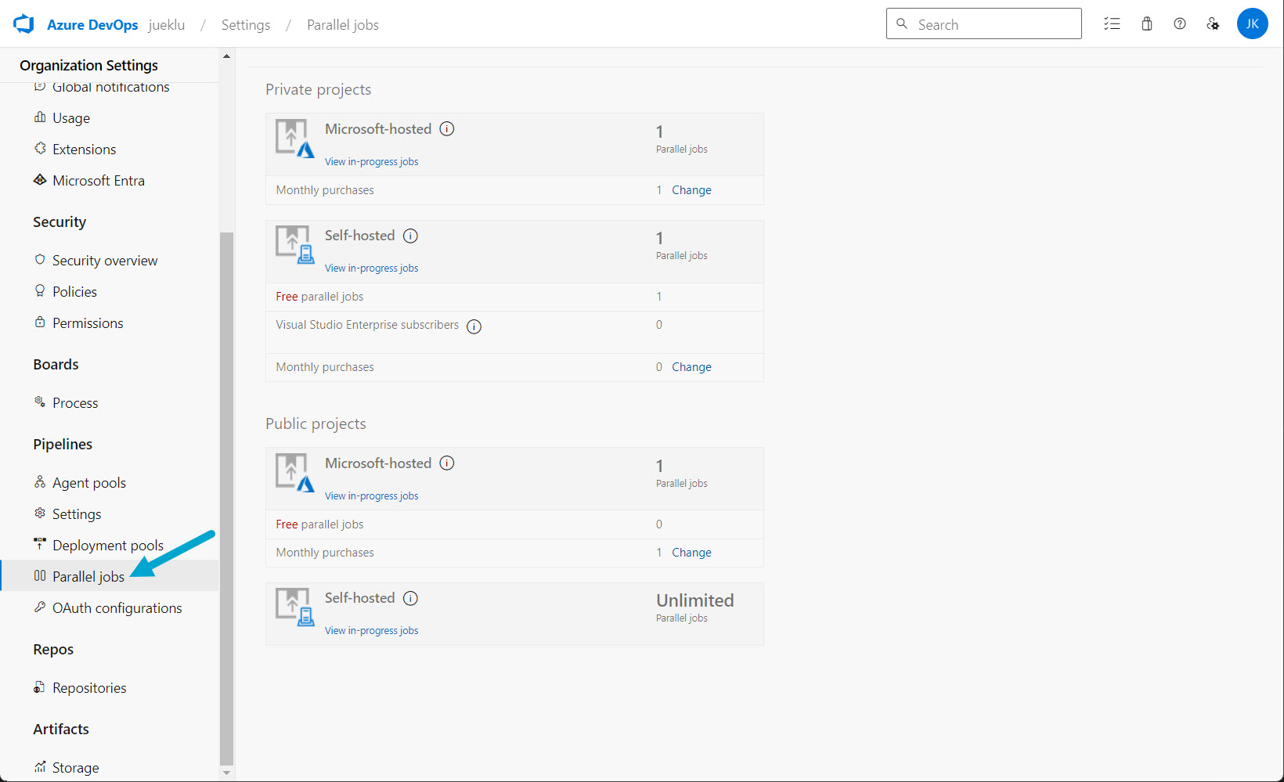Open the work items list icon in header
The image size is (1284, 782).
[1112, 24]
